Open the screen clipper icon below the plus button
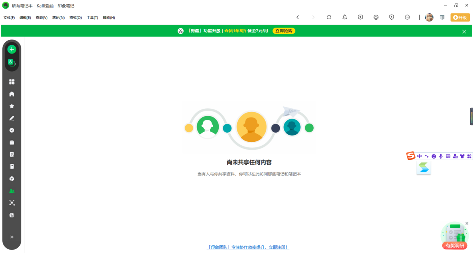473x254 pixels. (12, 61)
